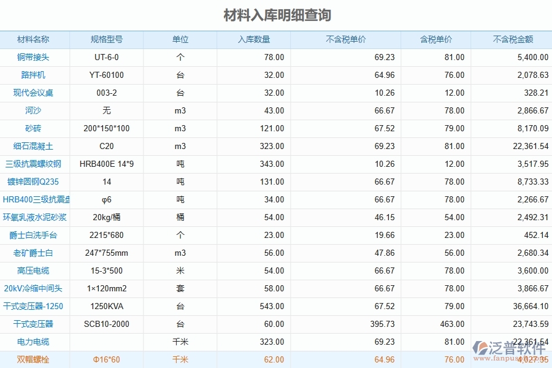Click the HRB400三级抗震 material link
The image size is (552, 368).
tap(34, 199)
